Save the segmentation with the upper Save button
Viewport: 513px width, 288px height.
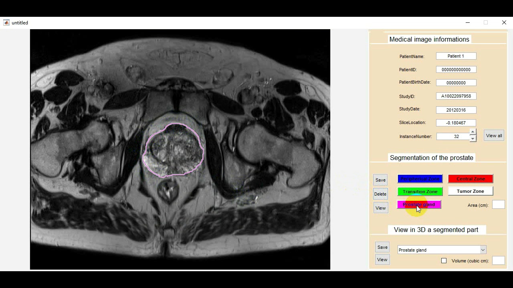pyautogui.click(x=380, y=180)
